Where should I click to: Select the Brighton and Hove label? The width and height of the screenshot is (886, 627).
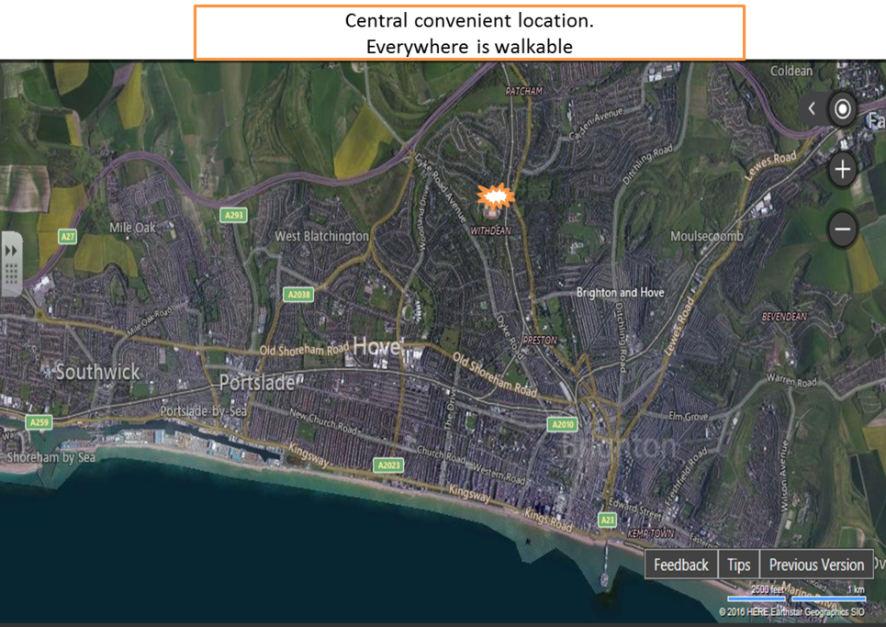[620, 293]
